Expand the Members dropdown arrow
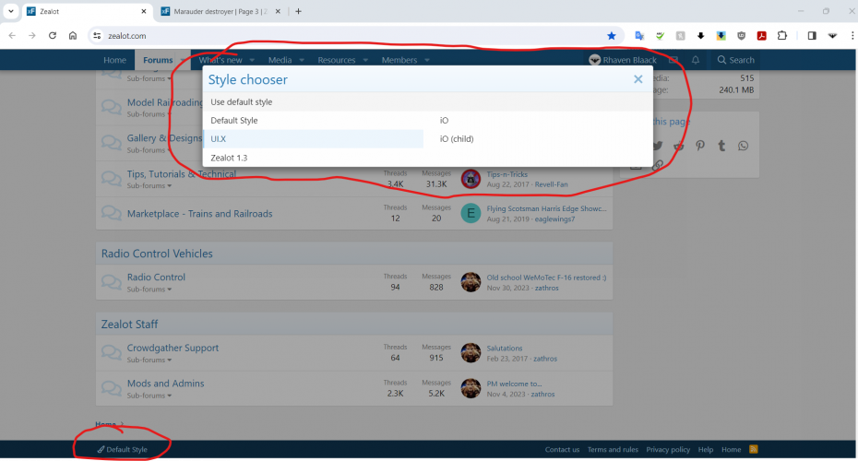 pos(427,60)
